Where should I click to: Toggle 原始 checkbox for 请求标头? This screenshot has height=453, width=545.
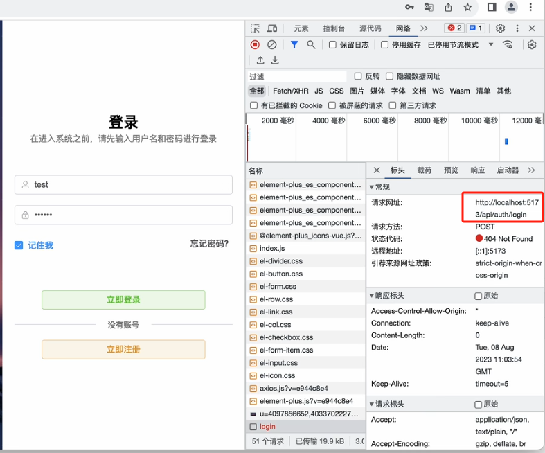coord(479,405)
